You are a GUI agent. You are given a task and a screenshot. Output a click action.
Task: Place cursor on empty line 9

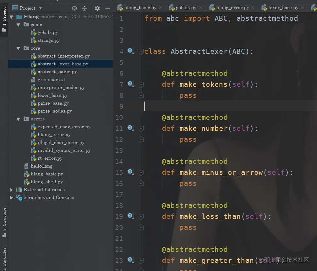[228, 106]
